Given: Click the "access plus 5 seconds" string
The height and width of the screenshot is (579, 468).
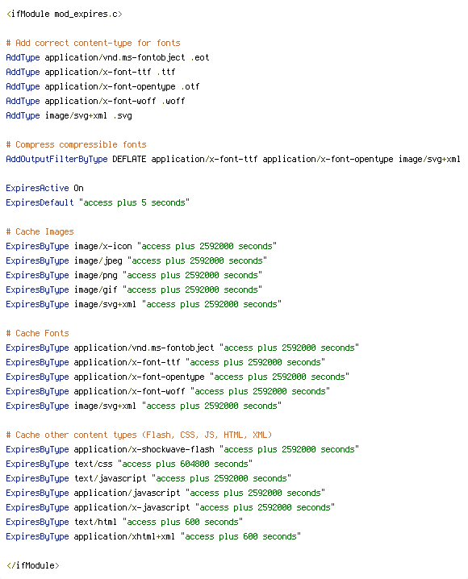Looking at the screenshot, I should pos(134,202).
